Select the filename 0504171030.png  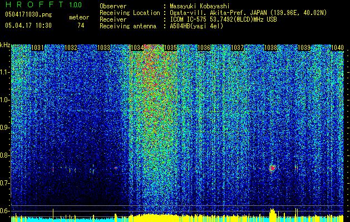pyautogui.click(x=28, y=14)
